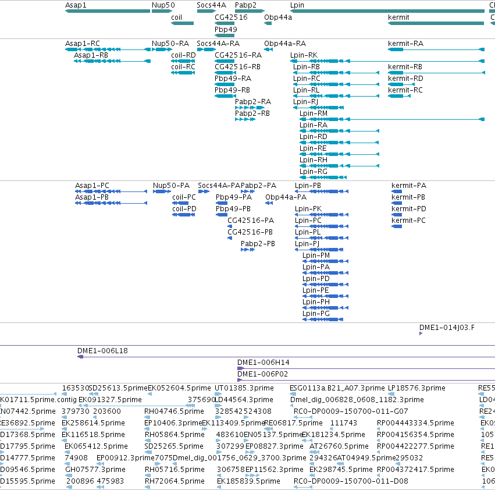Image resolution: width=495 pixels, height=490 pixels.
Task: Click the CG42516-RB transcript label
Action: (238, 67)
